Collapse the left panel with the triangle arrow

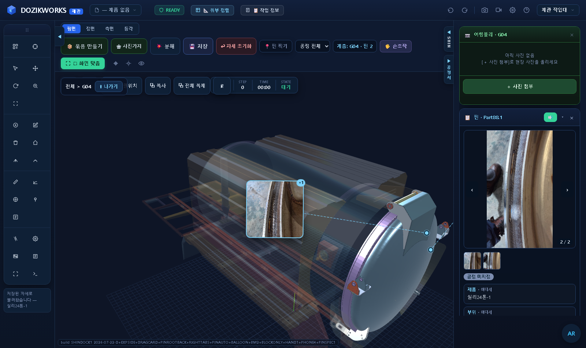[60, 37]
